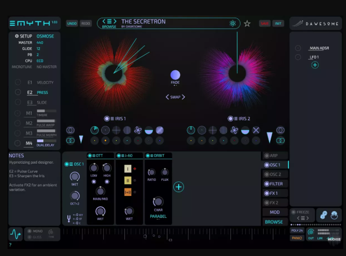Click IRIS 2 teal dial icon
Viewport: 346px width, 256px height.
click(191, 130)
